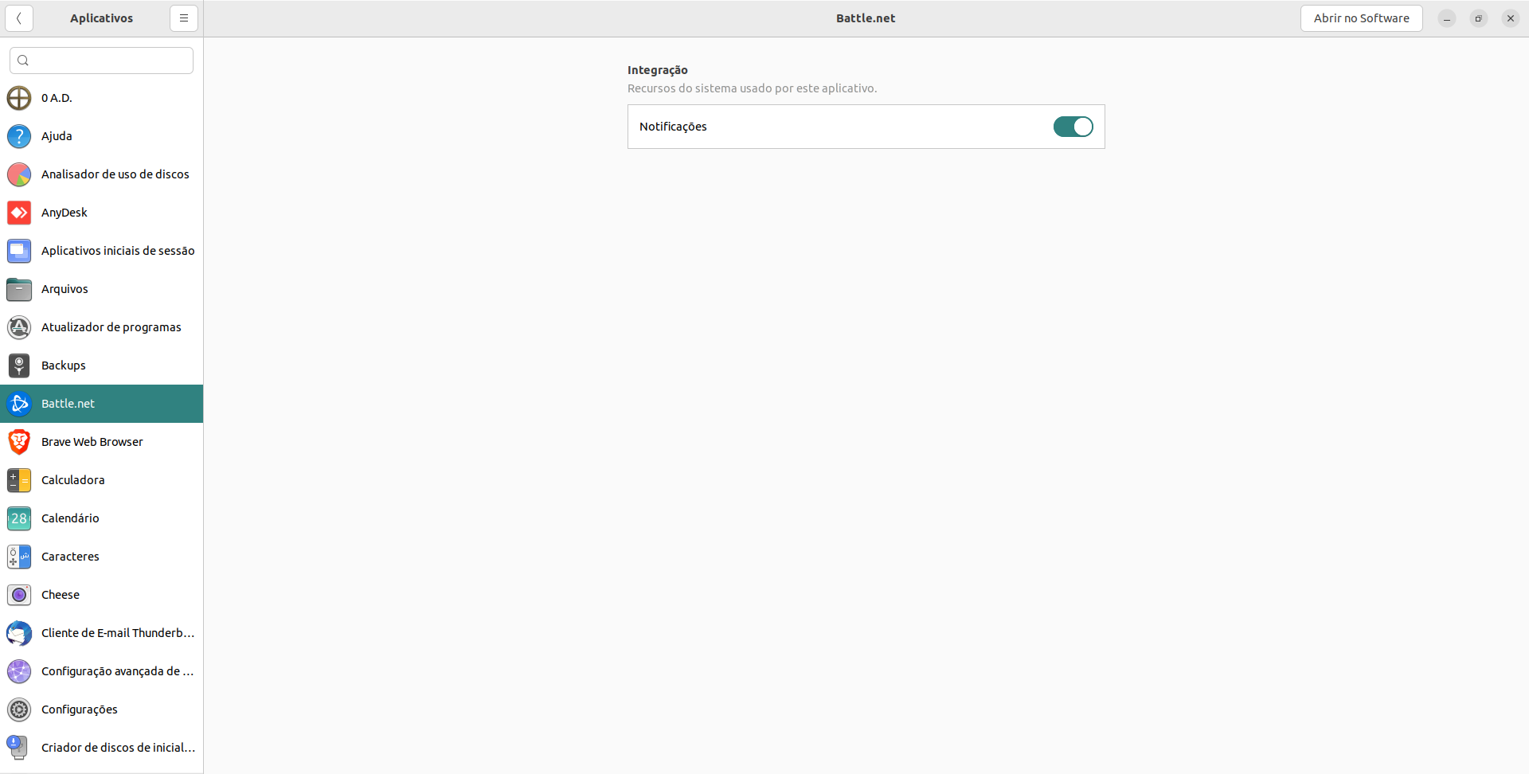
Task: Click the Configuração avançada de rede icon
Action: point(19,671)
